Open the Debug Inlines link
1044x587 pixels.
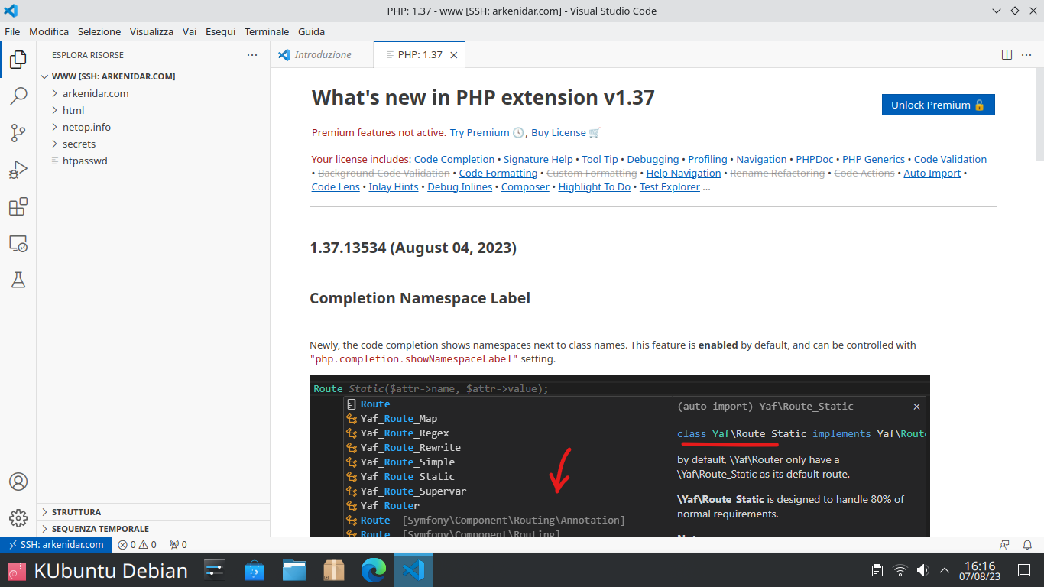point(460,186)
